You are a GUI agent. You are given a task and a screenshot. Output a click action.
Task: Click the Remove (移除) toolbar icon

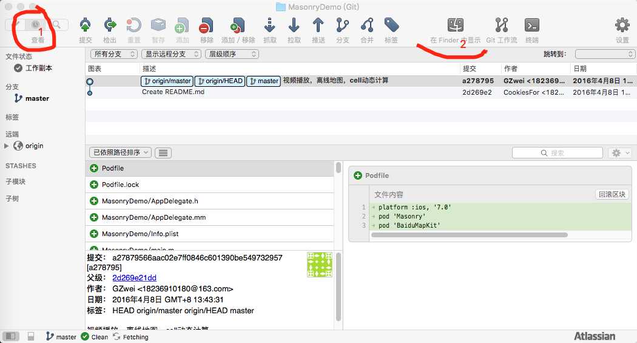pos(206,25)
